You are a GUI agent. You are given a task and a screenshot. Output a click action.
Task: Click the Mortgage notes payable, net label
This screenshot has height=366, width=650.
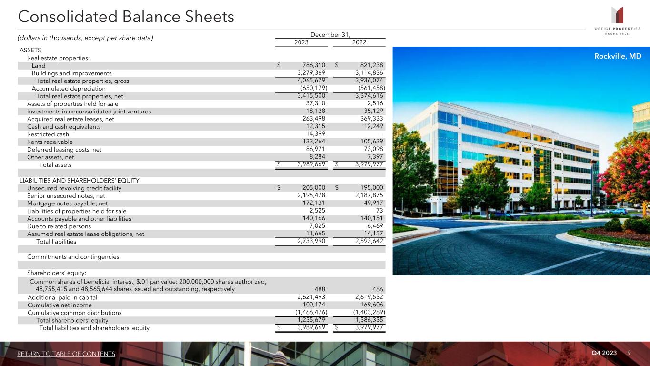(67, 203)
